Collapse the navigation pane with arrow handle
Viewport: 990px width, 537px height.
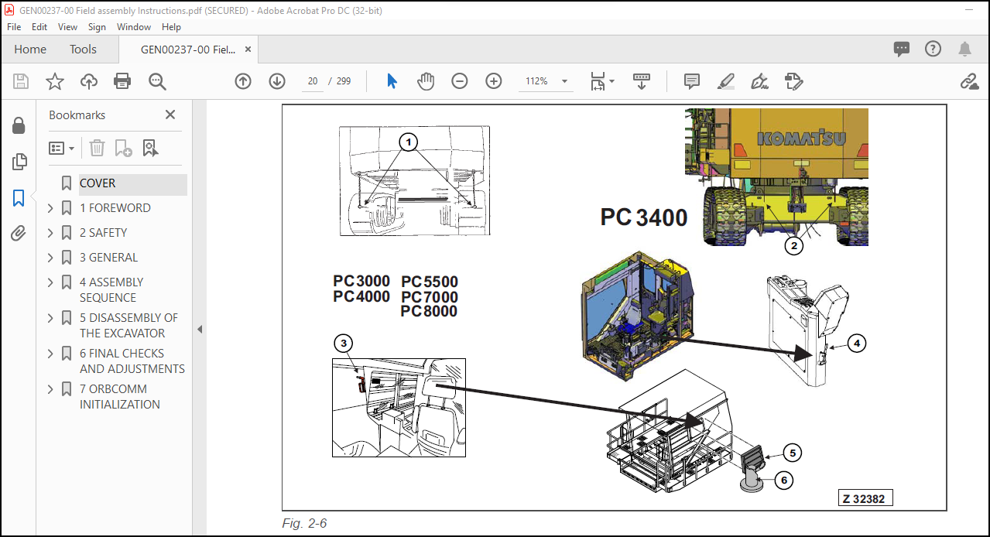tap(199, 329)
